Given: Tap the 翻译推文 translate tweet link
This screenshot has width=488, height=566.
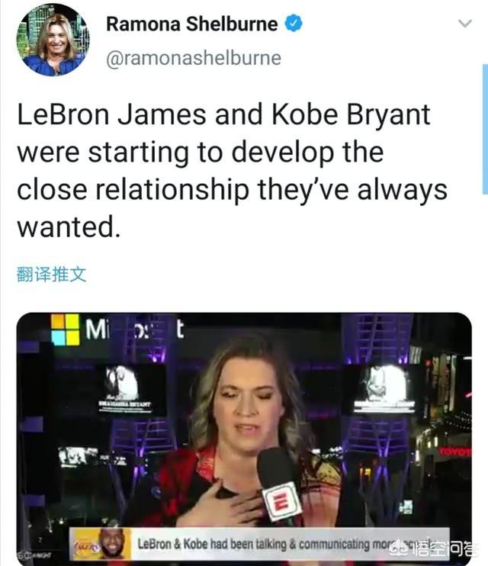Looking at the screenshot, I should 51,275.
